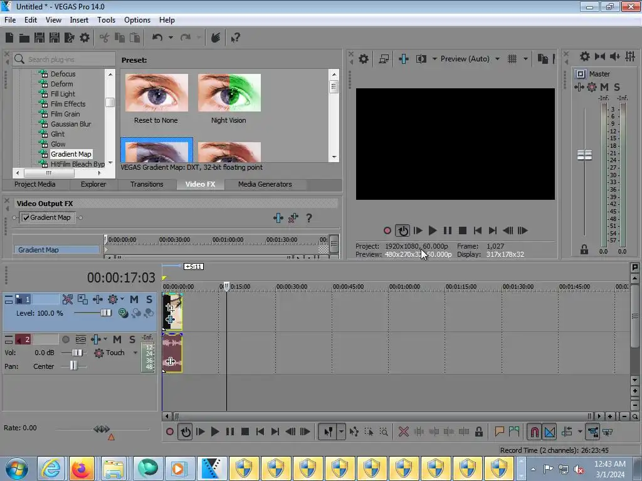Click the Dim Output speaker icon
Image resolution: width=642 pixels, height=481 pixels.
coord(614,56)
